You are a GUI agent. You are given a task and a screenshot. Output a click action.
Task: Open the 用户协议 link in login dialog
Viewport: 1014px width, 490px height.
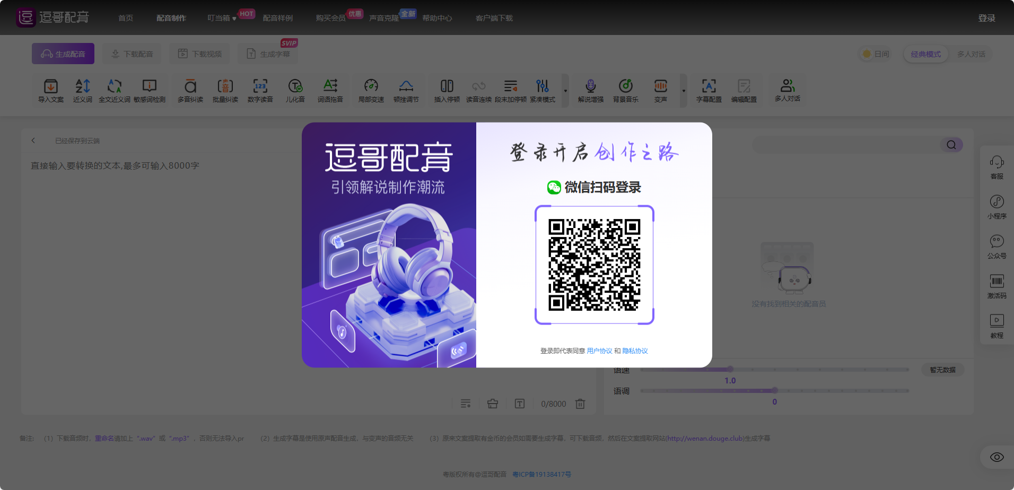(x=599, y=351)
